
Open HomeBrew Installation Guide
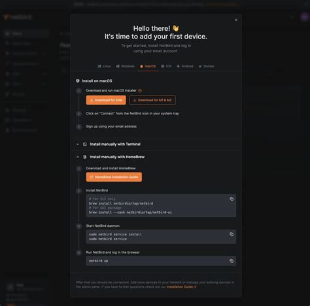coord(114,177)
